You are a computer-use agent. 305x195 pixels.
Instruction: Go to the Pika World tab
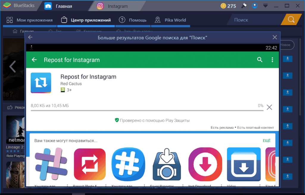tap(170, 20)
